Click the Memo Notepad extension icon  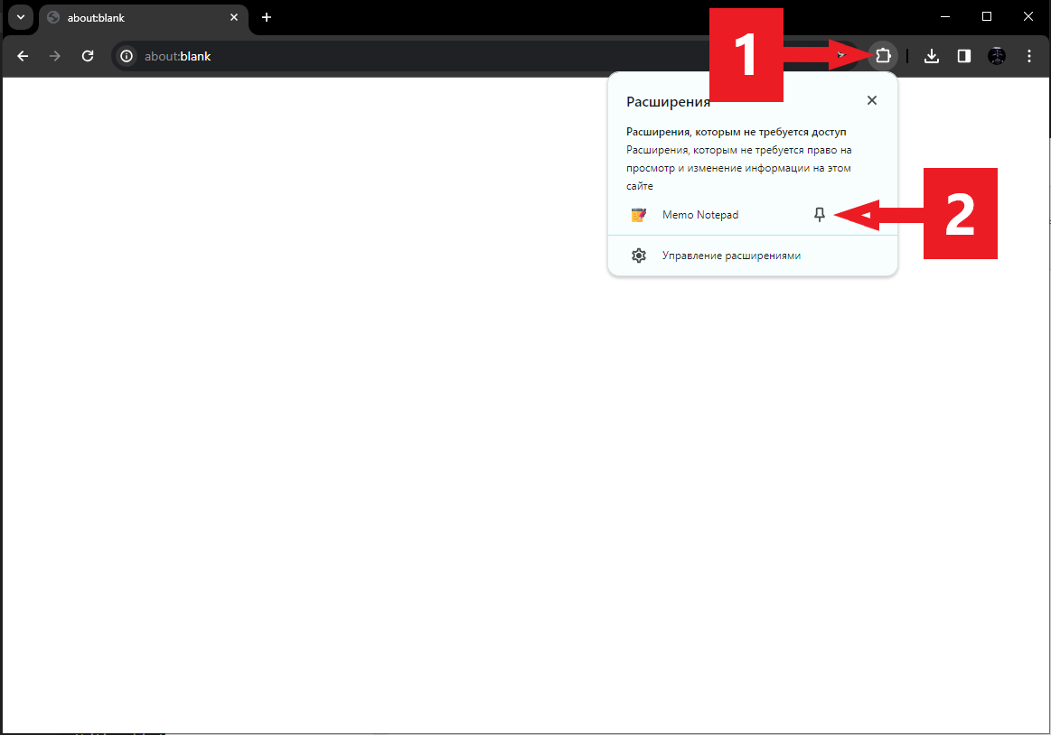639,214
